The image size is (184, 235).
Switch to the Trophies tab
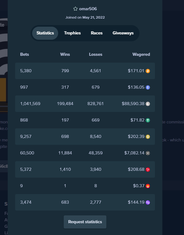point(72,33)
